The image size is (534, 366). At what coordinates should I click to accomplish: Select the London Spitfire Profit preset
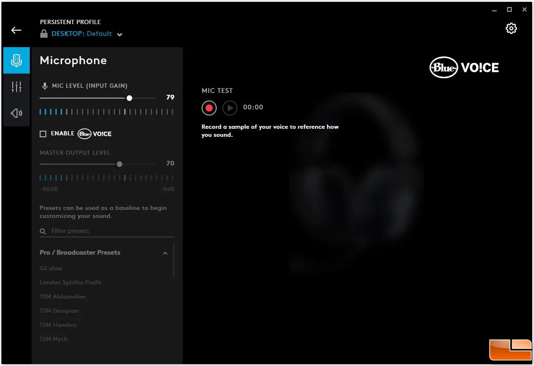(x=70, y=283)
